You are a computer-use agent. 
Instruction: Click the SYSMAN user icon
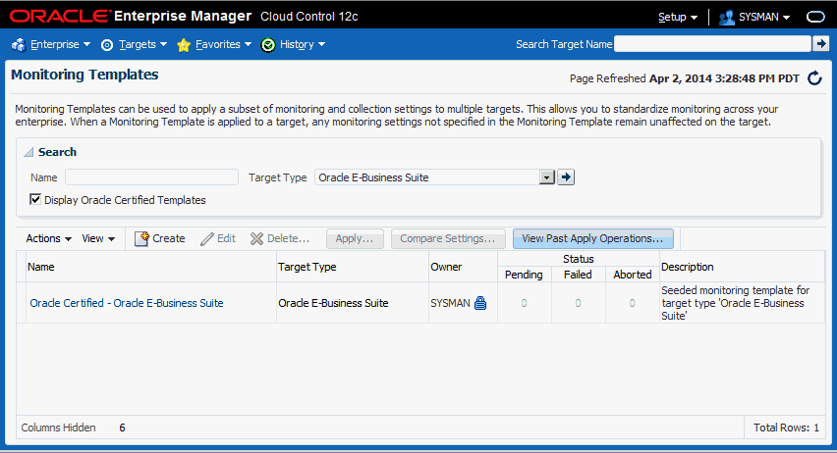click(x=727, y=17)
